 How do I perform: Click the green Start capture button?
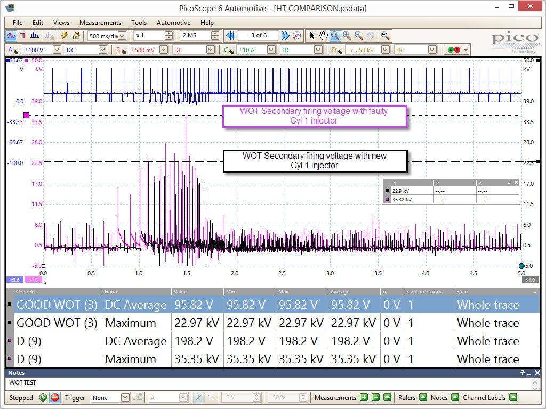[x=43, y=397]
